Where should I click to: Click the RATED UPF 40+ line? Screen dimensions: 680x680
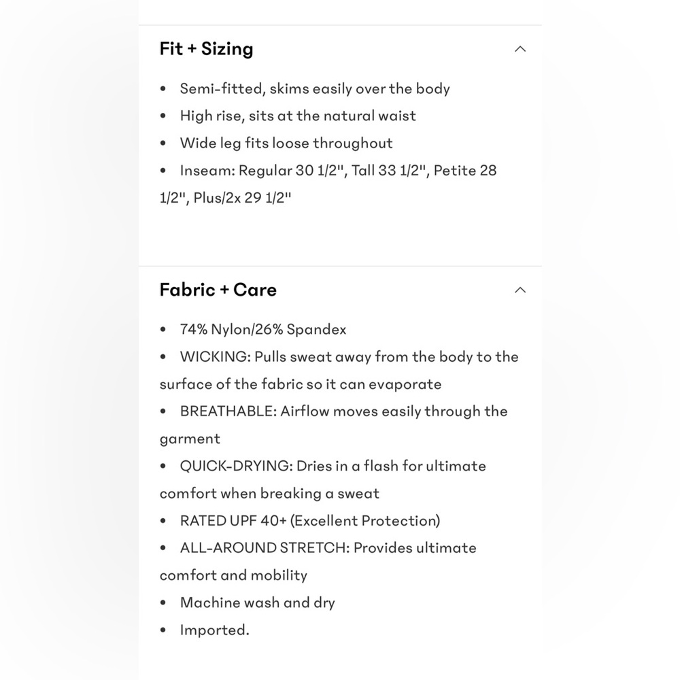click(310, 521)
